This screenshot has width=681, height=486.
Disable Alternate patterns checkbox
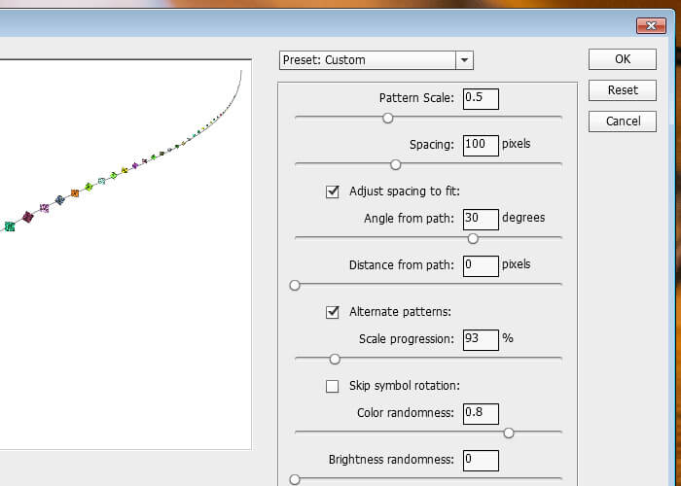333,312
